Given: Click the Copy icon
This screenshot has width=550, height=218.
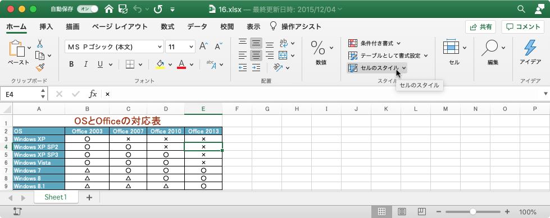Looking at the screenshot, I should [40, 55].
